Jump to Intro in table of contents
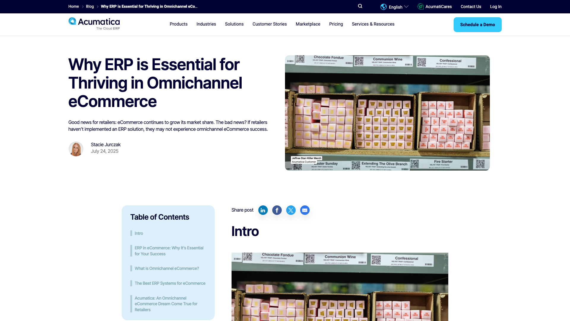570x321 pixels. (x=139, y=233)
